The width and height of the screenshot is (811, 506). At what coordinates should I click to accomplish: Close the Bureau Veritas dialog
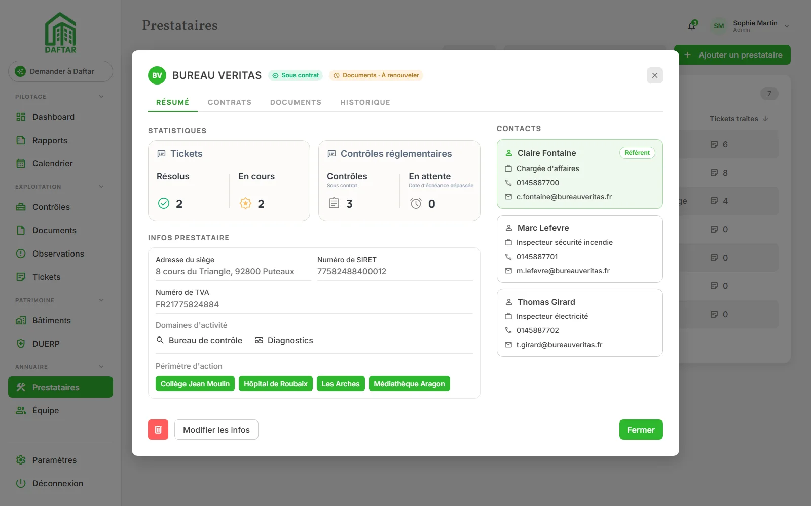click(x=655, y=75)
